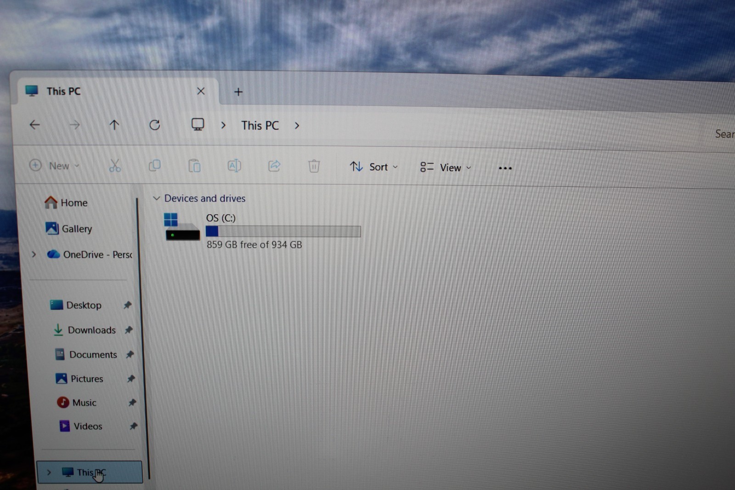Viewport: 735px width, 490px height.
Task: Open a new tab with plus button
Action: pyautogui.click(x=238, y=92)
